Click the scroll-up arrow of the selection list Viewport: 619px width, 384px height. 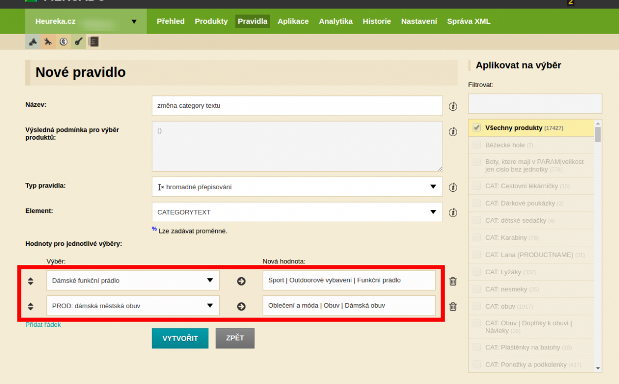pyautogui.click(x=598, y=123)
